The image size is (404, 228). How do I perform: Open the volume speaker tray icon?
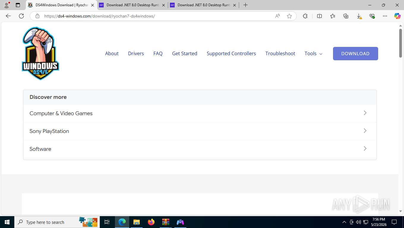point(358,222)
